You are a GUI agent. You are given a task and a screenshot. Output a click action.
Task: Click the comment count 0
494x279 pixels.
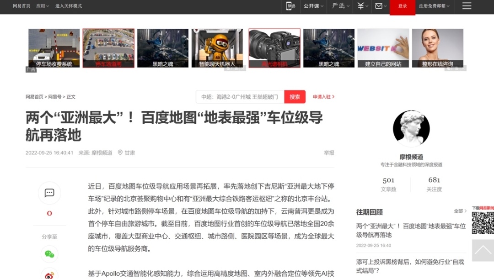tap(49, 213)
